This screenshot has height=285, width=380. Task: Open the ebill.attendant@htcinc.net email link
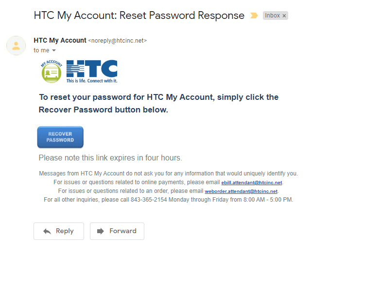pyautogui.click(x=252, y=183)
